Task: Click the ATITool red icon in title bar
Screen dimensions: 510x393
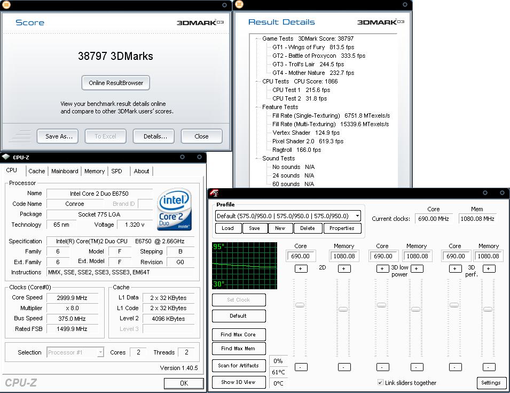Action: click(214, 192)
